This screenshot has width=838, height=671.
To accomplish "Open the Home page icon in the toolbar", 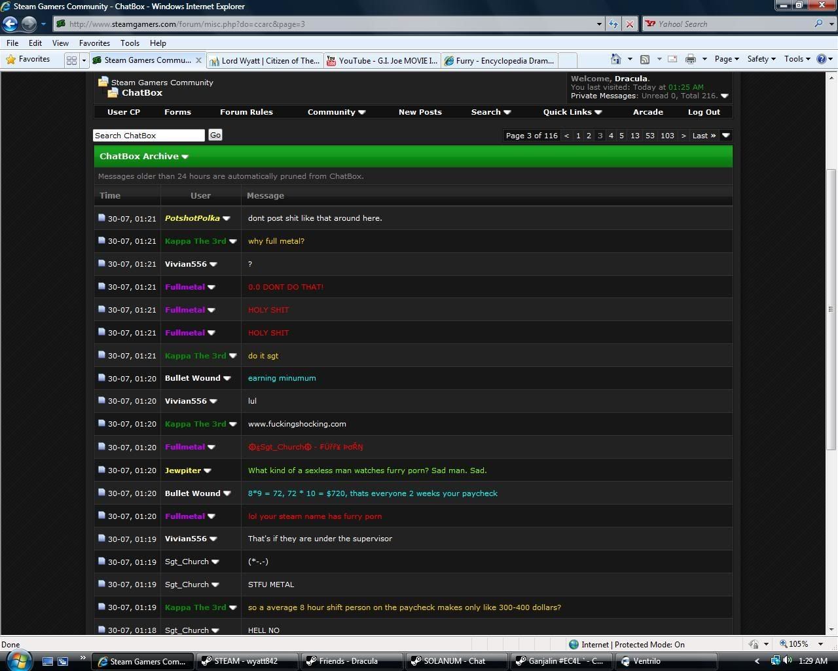I will [x=615, y=60].
